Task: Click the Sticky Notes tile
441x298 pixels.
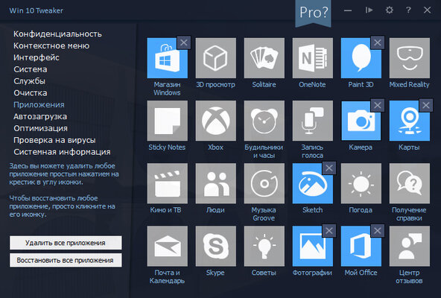Action: point(168,121)
